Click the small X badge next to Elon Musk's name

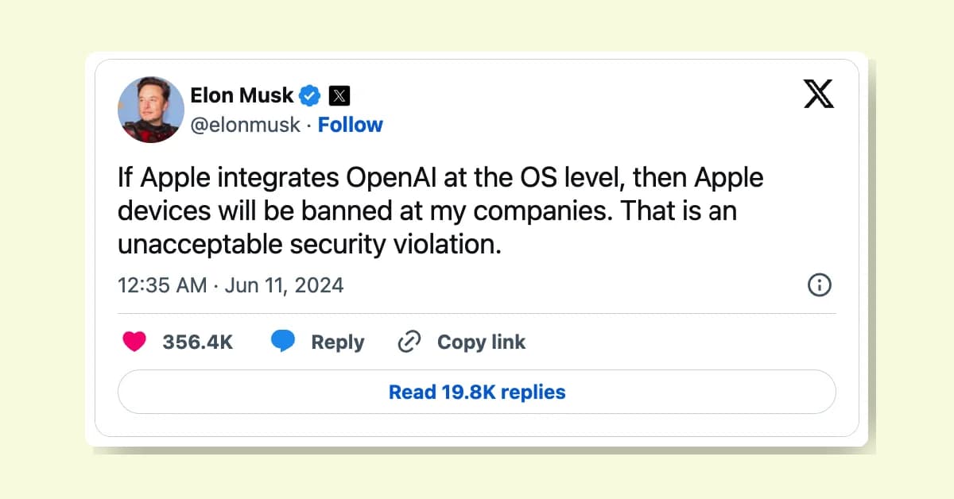340,95
